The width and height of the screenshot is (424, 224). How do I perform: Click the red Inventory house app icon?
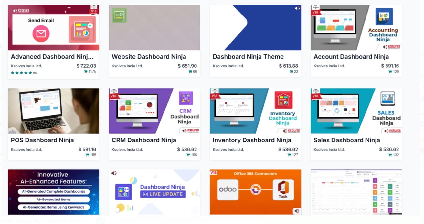283,100
